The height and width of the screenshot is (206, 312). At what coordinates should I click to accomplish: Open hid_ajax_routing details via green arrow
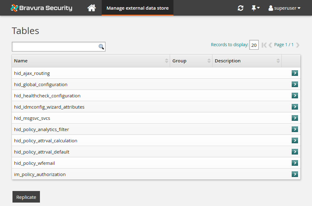coord(295,73)
